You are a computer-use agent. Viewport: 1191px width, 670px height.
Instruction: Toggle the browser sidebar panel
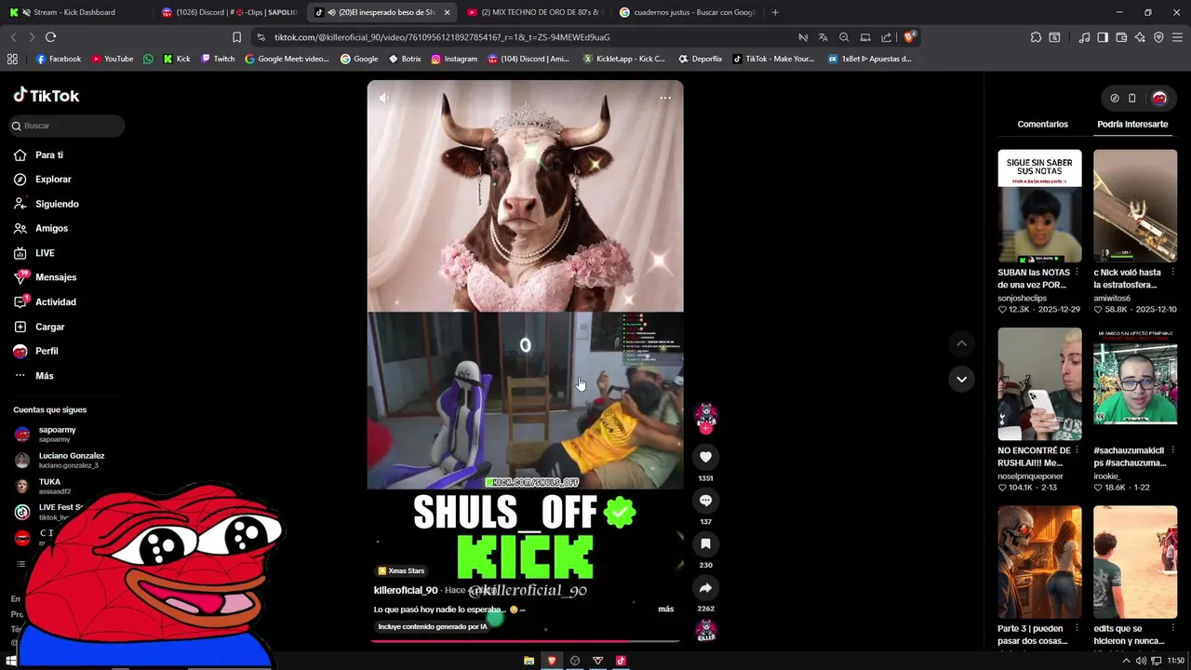[x=1103, y=37]
